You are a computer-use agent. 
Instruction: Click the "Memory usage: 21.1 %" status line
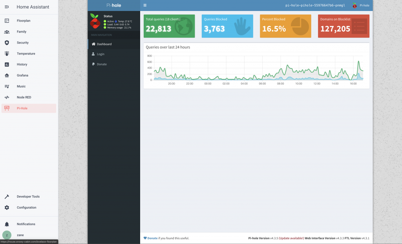119,28
